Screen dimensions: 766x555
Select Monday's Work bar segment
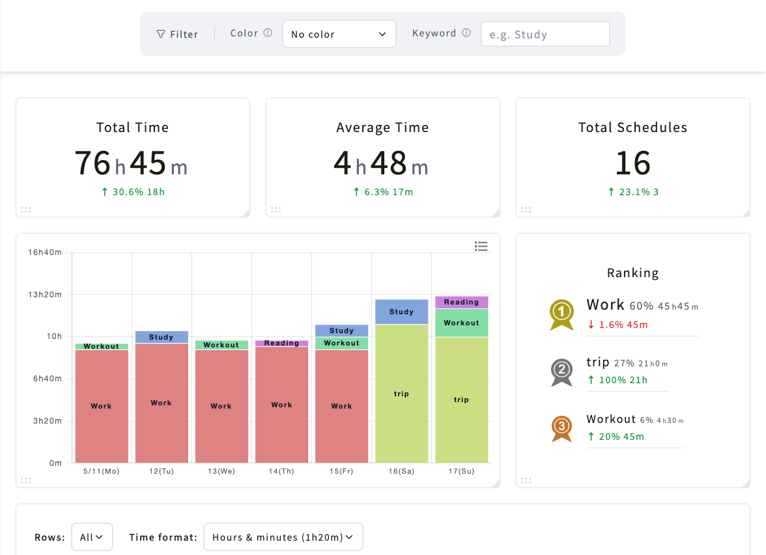point(102,406)
